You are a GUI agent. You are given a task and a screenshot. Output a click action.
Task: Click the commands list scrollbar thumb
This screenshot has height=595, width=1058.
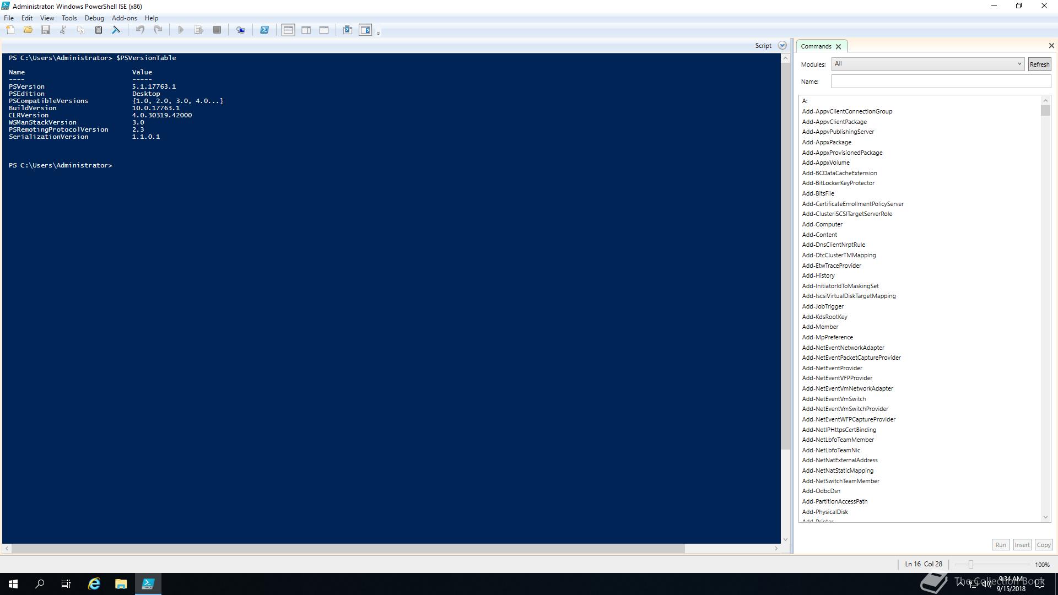pyautogui.click(x=1045, y=111)
